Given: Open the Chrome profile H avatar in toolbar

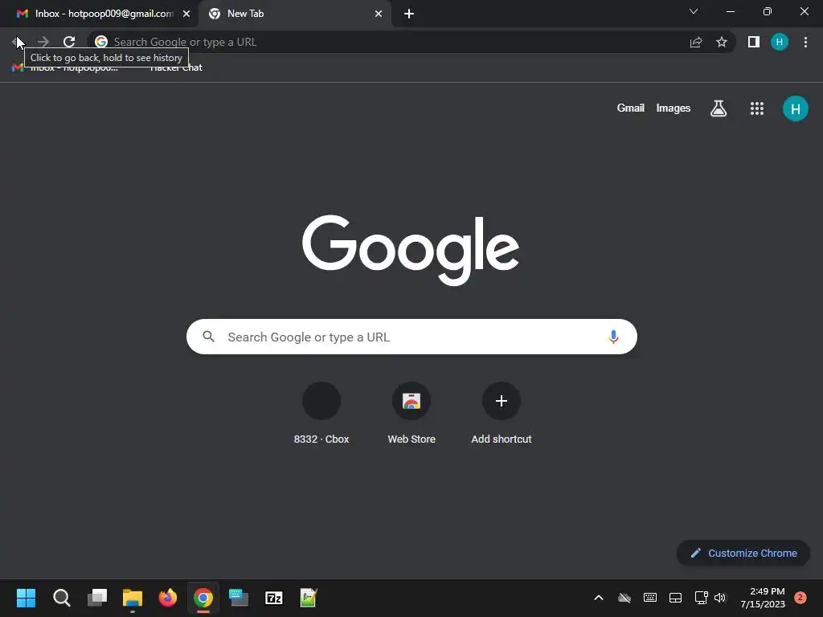Looking at the screenshot, I should 780,42.
